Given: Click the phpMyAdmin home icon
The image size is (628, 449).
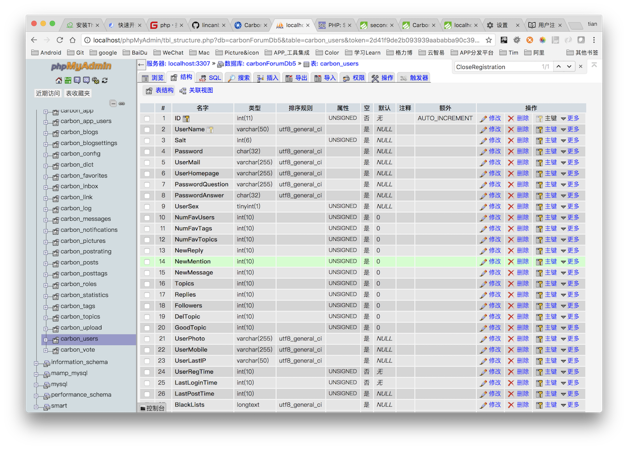Looking at the screenshot, I should click(59, 80).
